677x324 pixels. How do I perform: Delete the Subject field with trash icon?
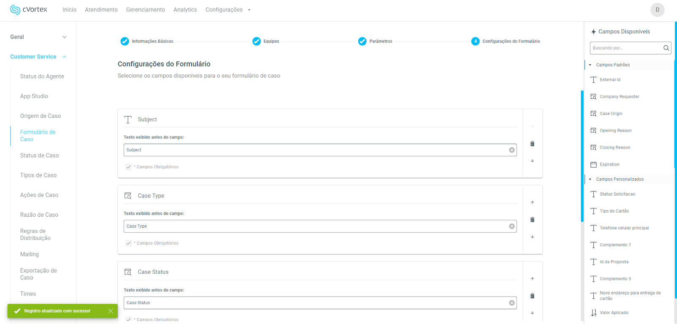click(532, 144)
